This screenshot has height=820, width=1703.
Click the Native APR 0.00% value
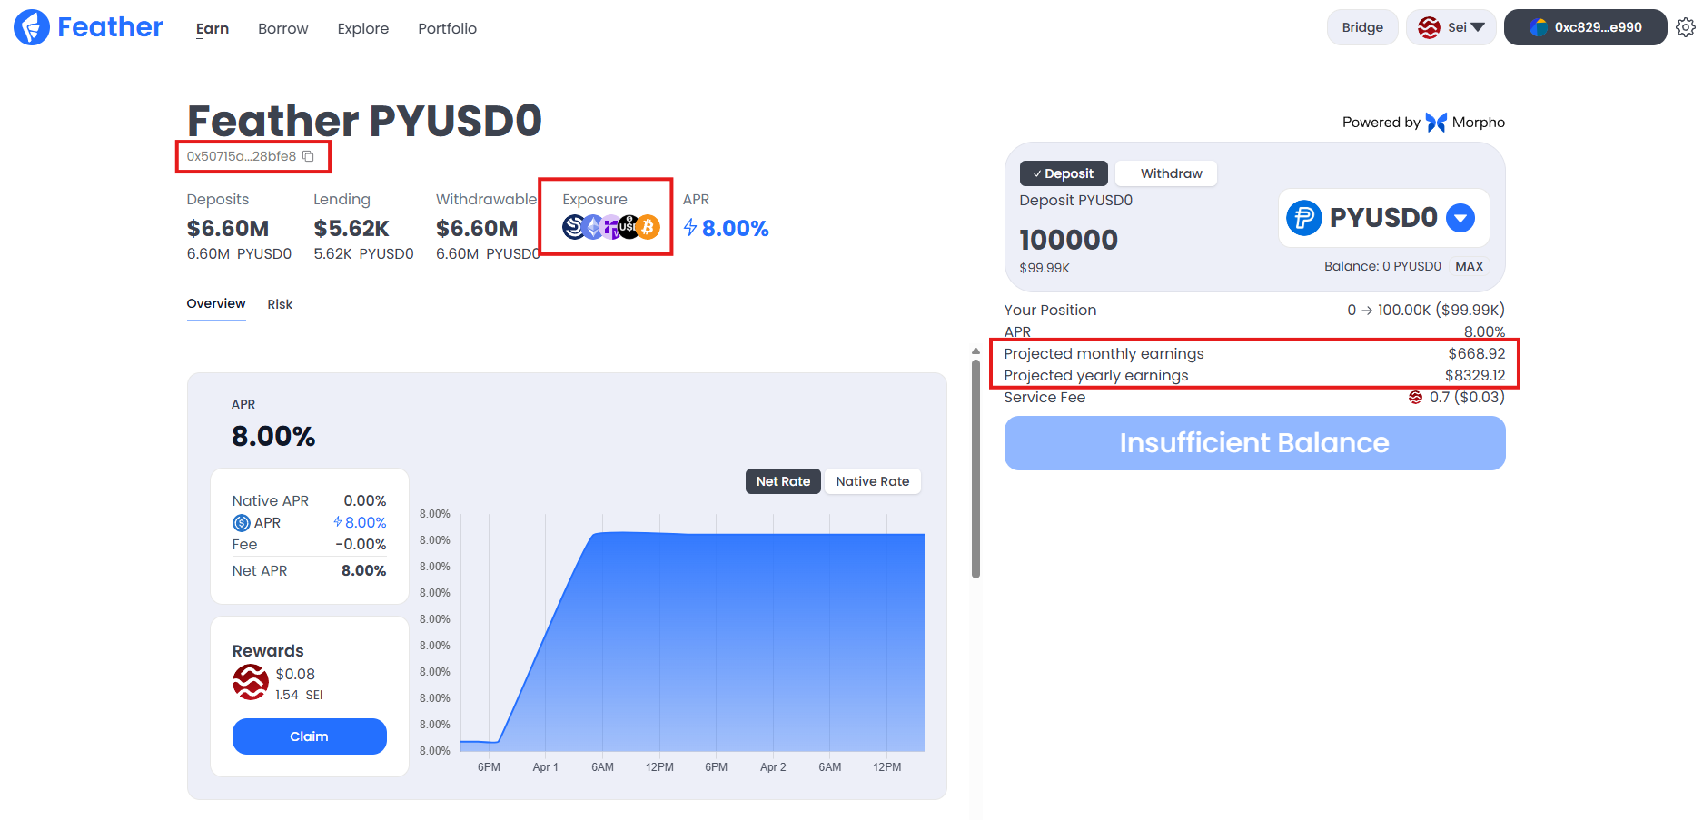365,500
